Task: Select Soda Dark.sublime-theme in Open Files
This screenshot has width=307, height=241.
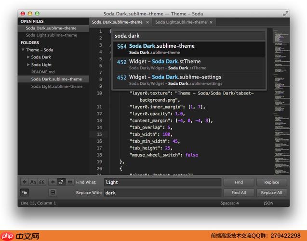Action: (x=53, y=28)
